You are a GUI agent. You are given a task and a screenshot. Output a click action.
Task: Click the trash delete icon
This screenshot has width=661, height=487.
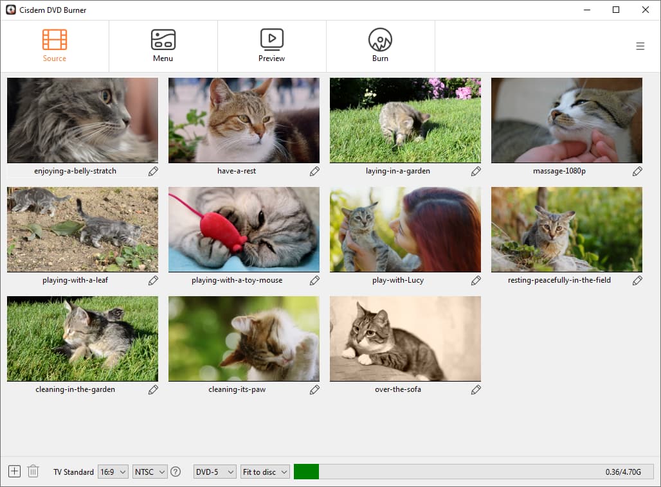coord(33,472)
